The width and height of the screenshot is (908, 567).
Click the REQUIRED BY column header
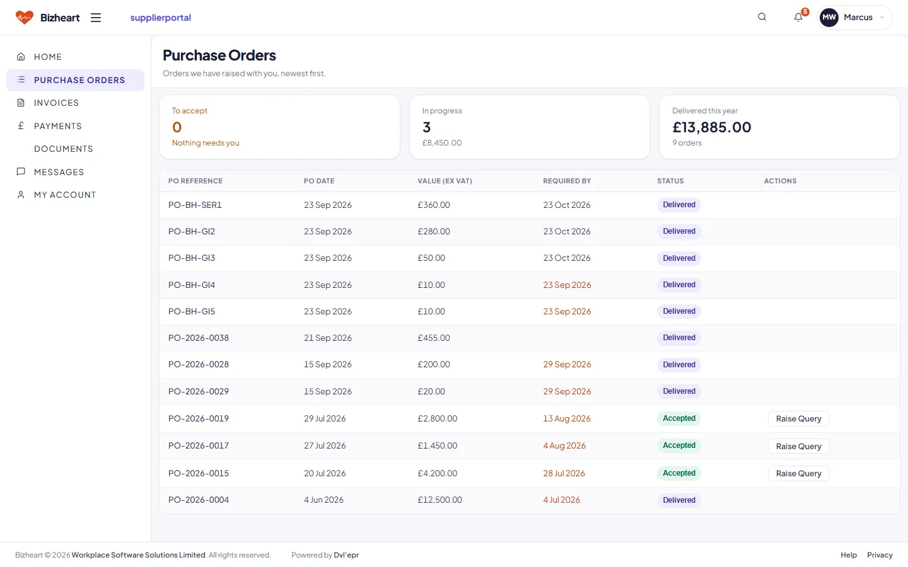coord(567,181)
